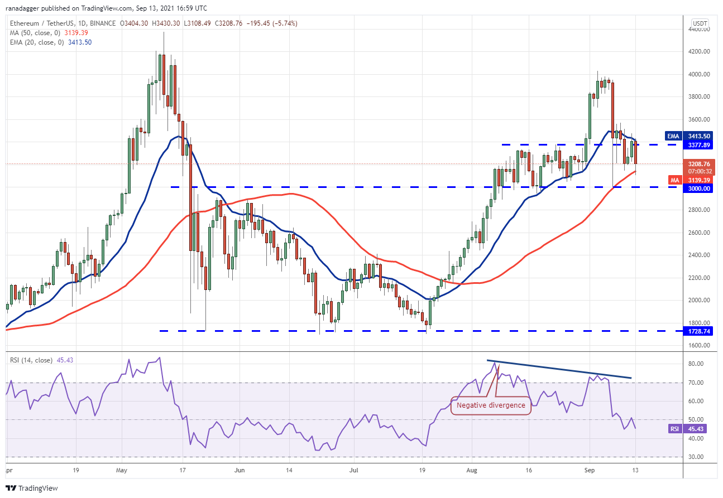Click the 2800.00 price axis label
The height and width of the screenshot is (498, 723).
point(698,210)
